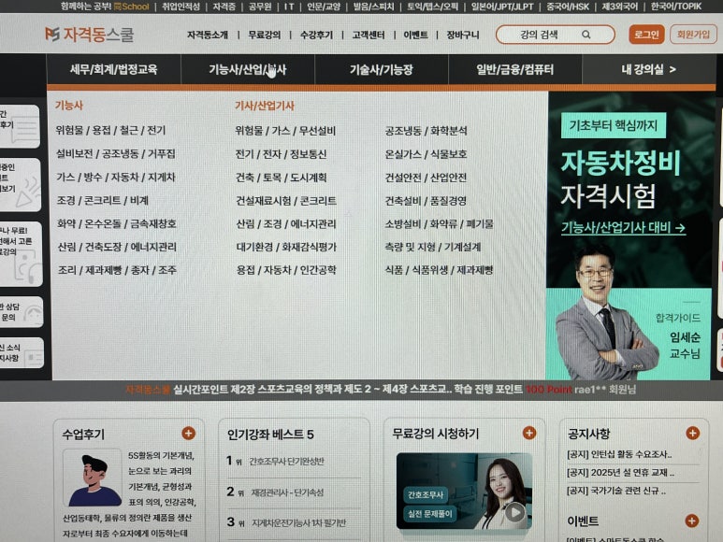Image resolution: width=723 pixels, height=542 pixels.
Task: Click the search magnifier icon
Action: pyautogui.click(x=586, y=35)
